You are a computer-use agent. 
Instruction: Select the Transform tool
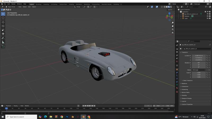tap(3, 34)
